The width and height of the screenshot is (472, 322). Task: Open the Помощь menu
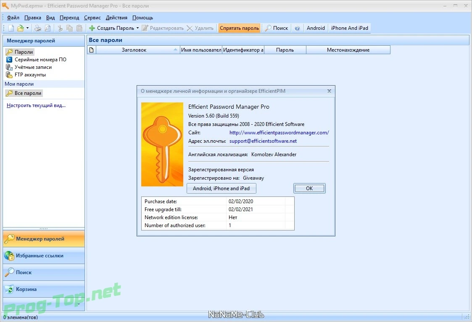[142, 18]
